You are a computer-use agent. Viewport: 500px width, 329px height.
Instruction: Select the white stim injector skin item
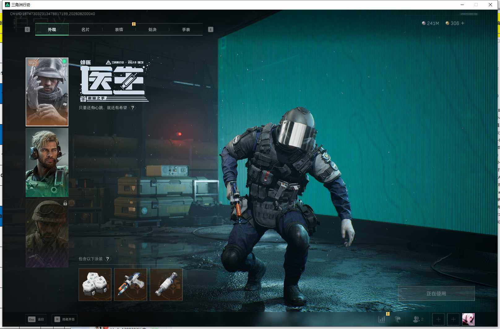coord(166,284)
